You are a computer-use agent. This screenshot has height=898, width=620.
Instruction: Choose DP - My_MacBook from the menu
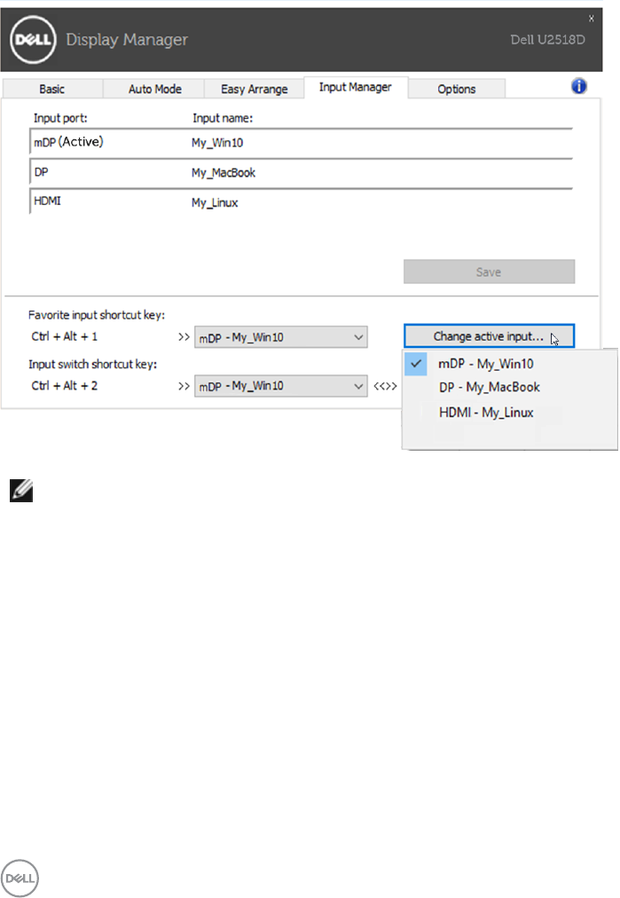[509, 387]
